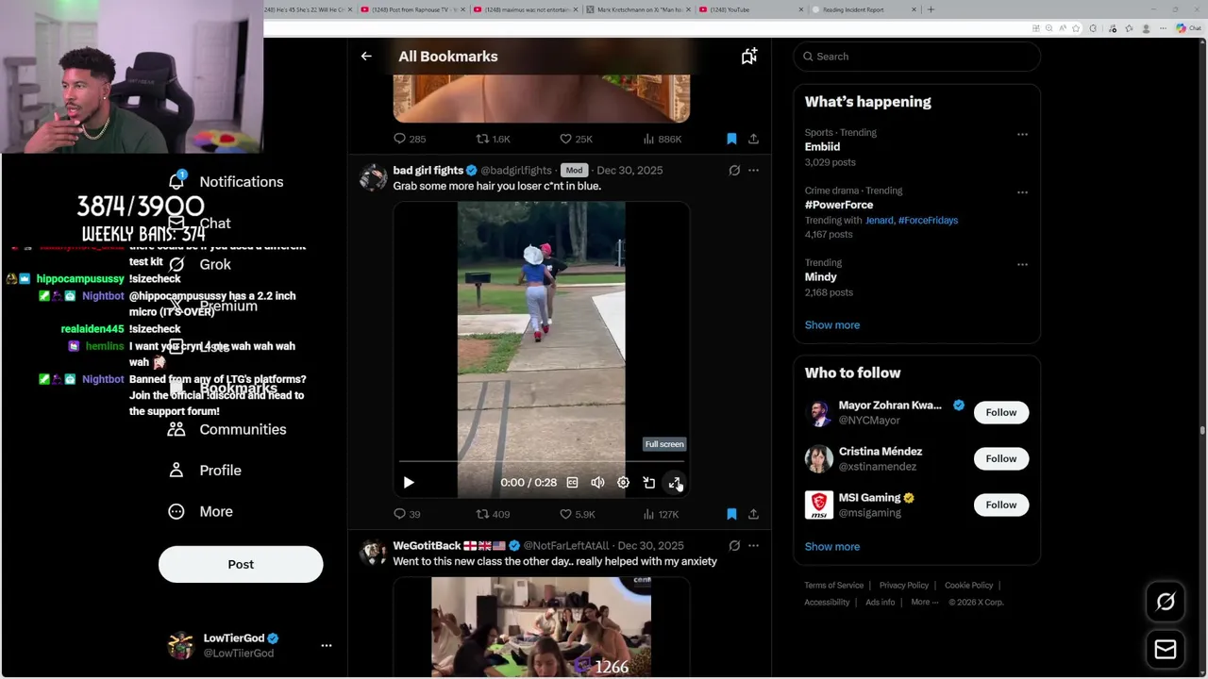The image size is (1208, 679).
Task: Play the bad girl fights video
Action: tap(409, 482)
